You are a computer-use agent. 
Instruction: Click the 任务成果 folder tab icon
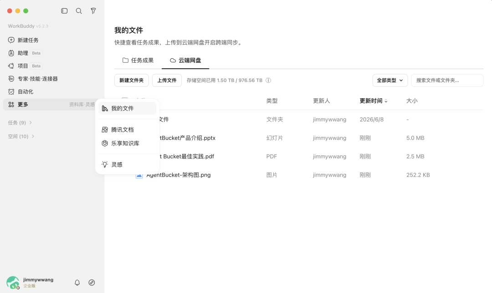click(126, 60)
